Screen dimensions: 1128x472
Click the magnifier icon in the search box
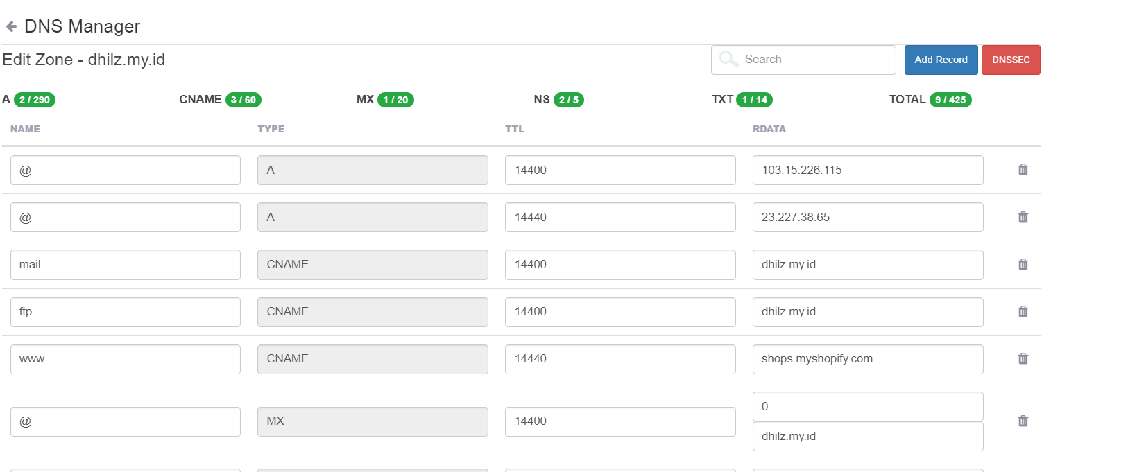click(x=728, y=59)
